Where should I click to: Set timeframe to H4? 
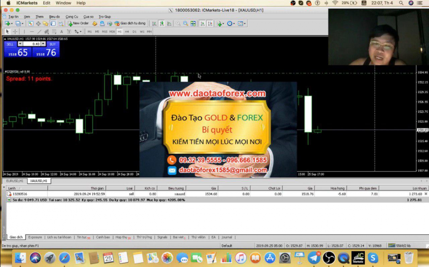point(127,31)
